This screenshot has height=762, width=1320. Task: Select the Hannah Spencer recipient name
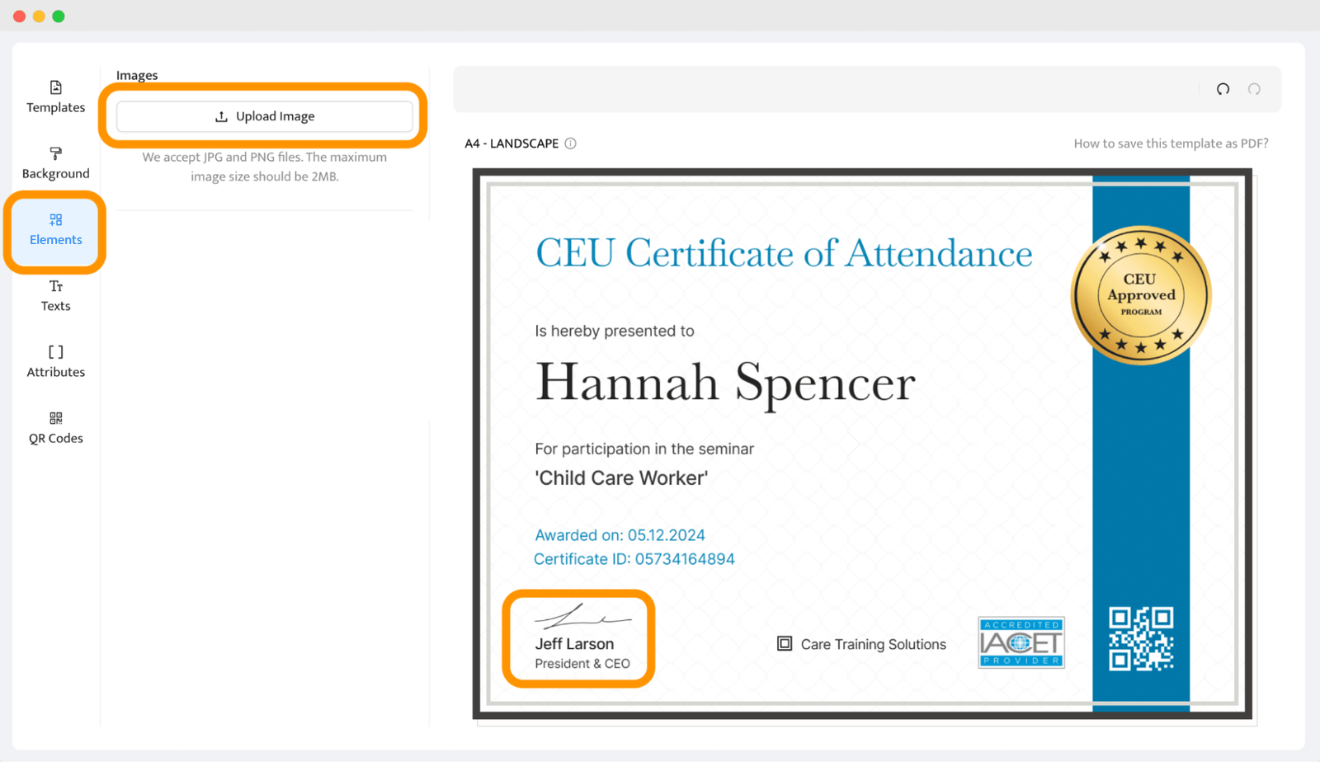[724, 383]
